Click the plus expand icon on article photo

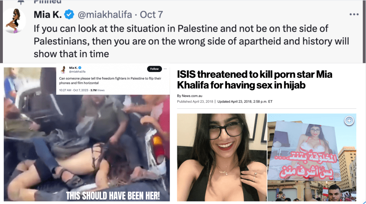349,121
